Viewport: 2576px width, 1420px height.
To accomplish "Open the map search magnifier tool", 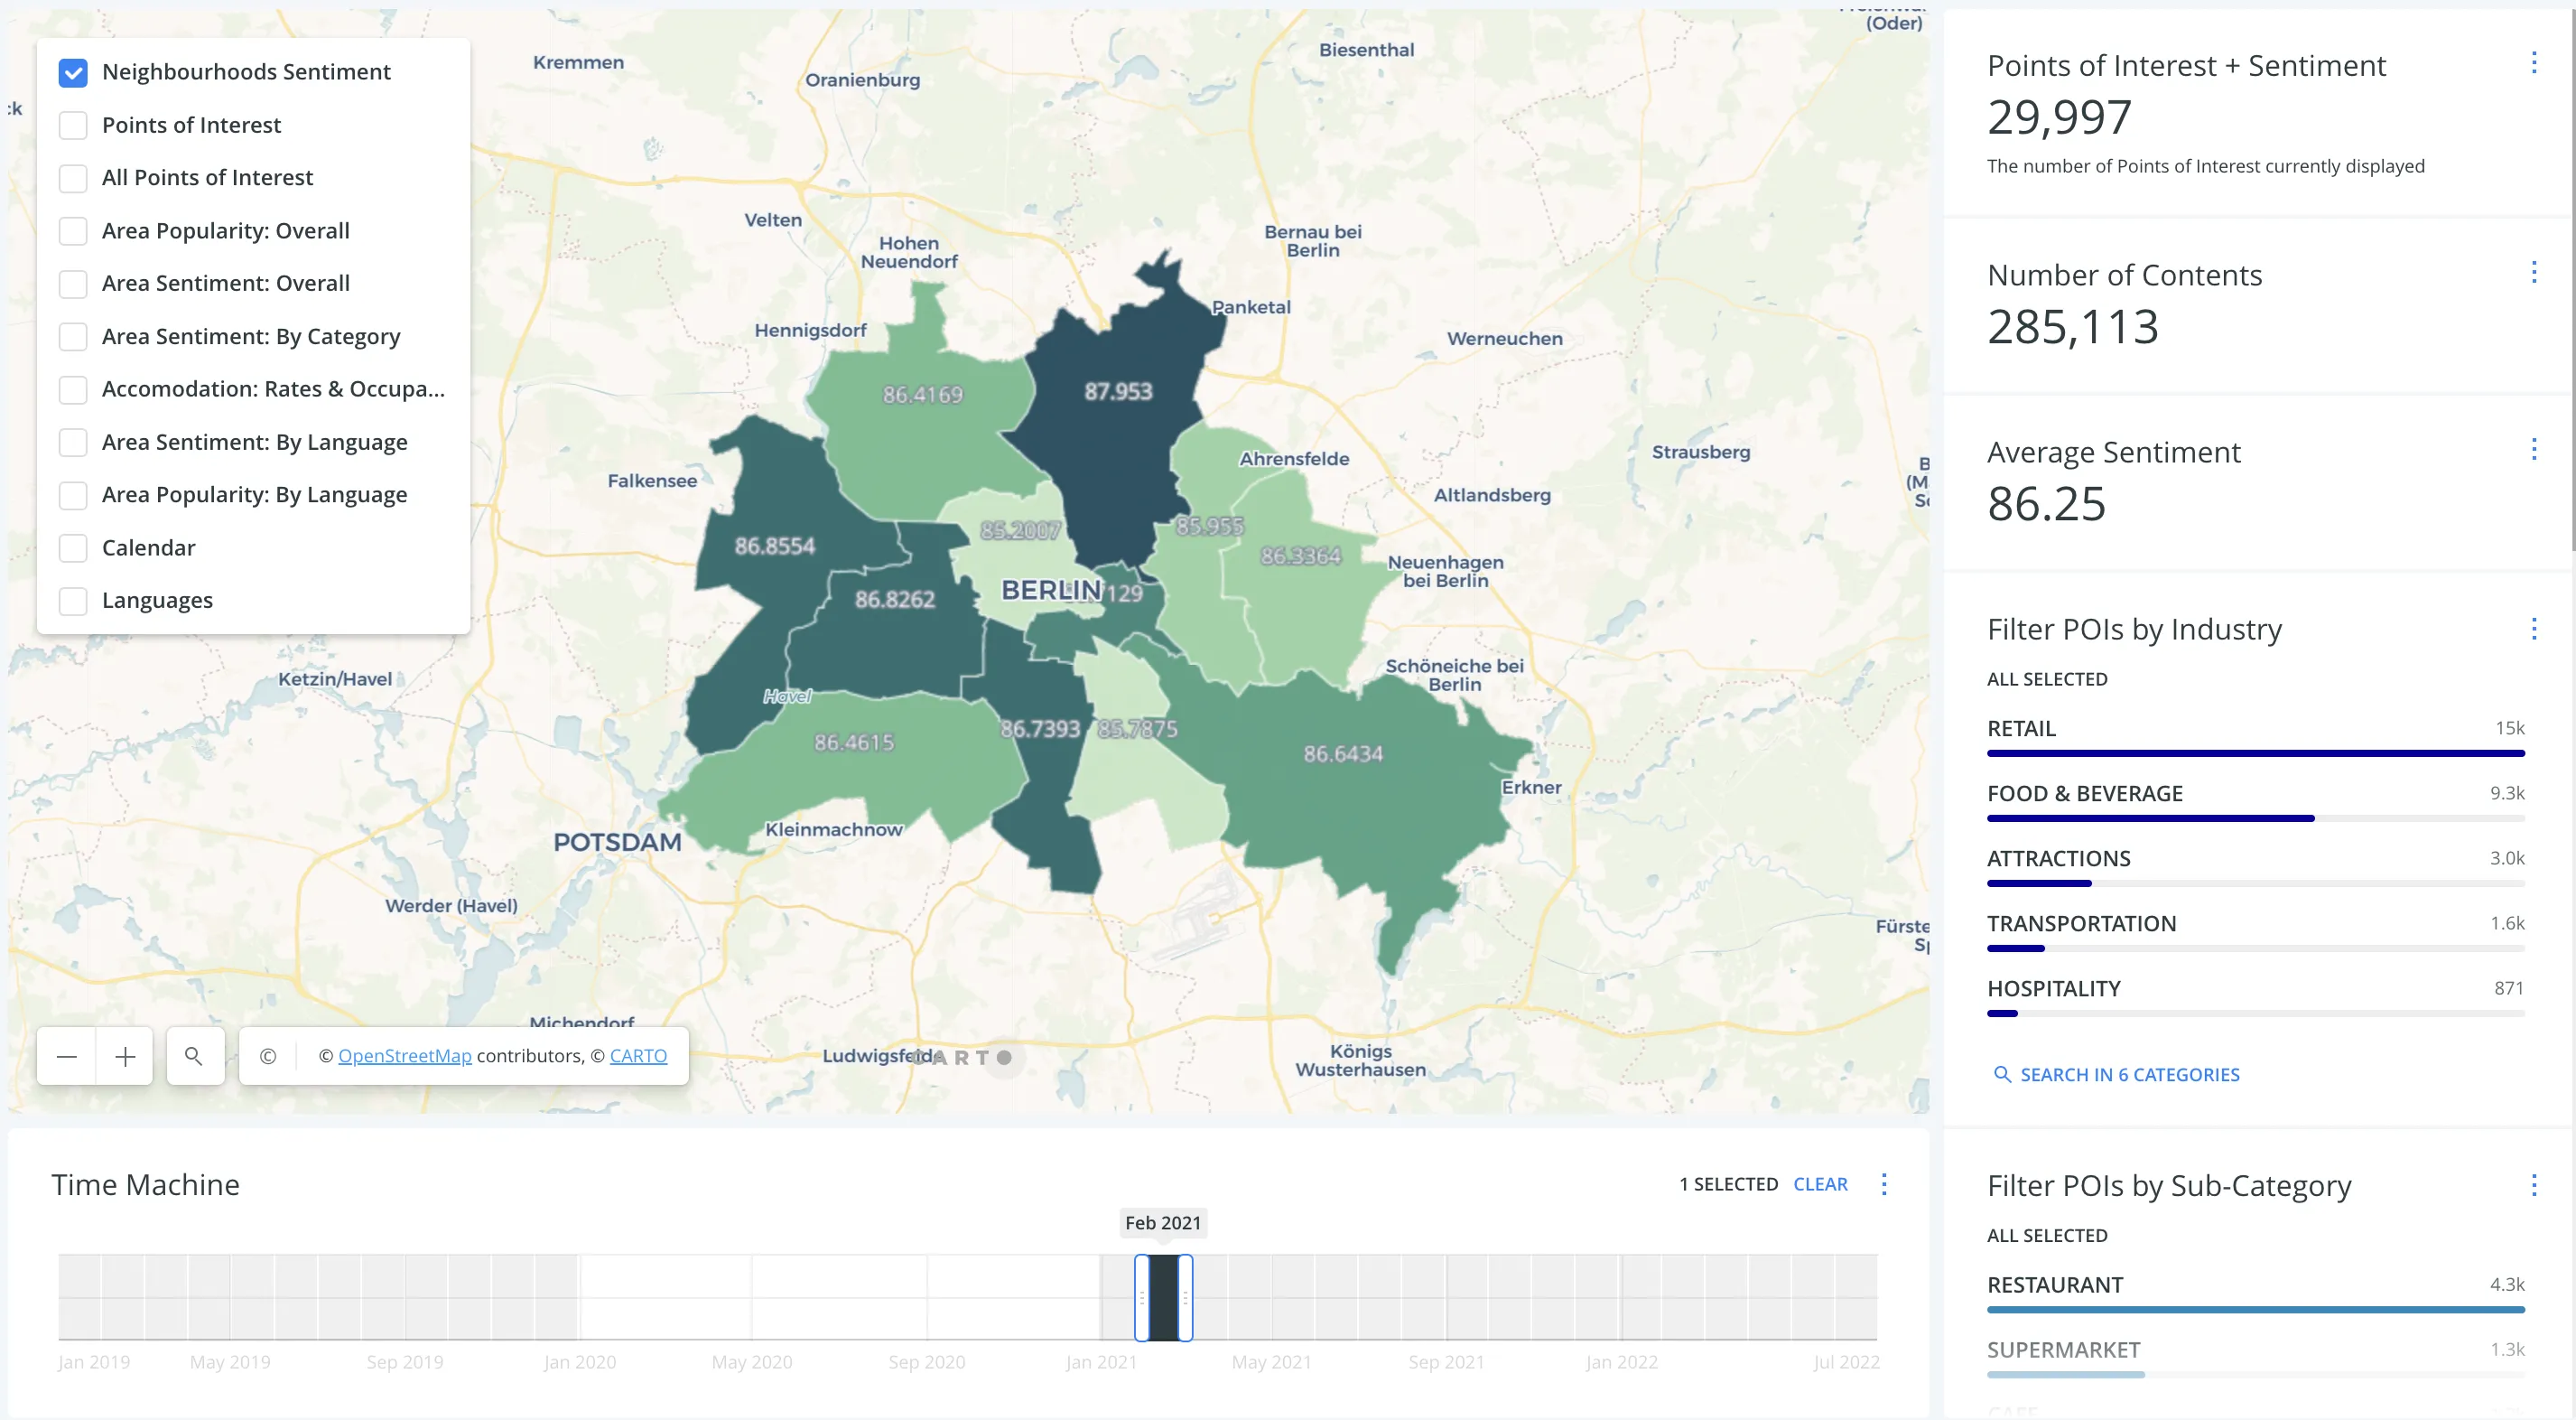I will pos(194,1057).
